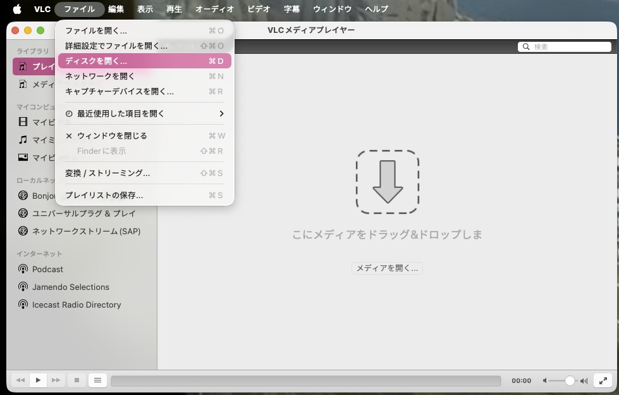Close the ファイル menu in menu bar
Image resolution: width=619 pixels, height=395 pixels.
coord(79,9)
